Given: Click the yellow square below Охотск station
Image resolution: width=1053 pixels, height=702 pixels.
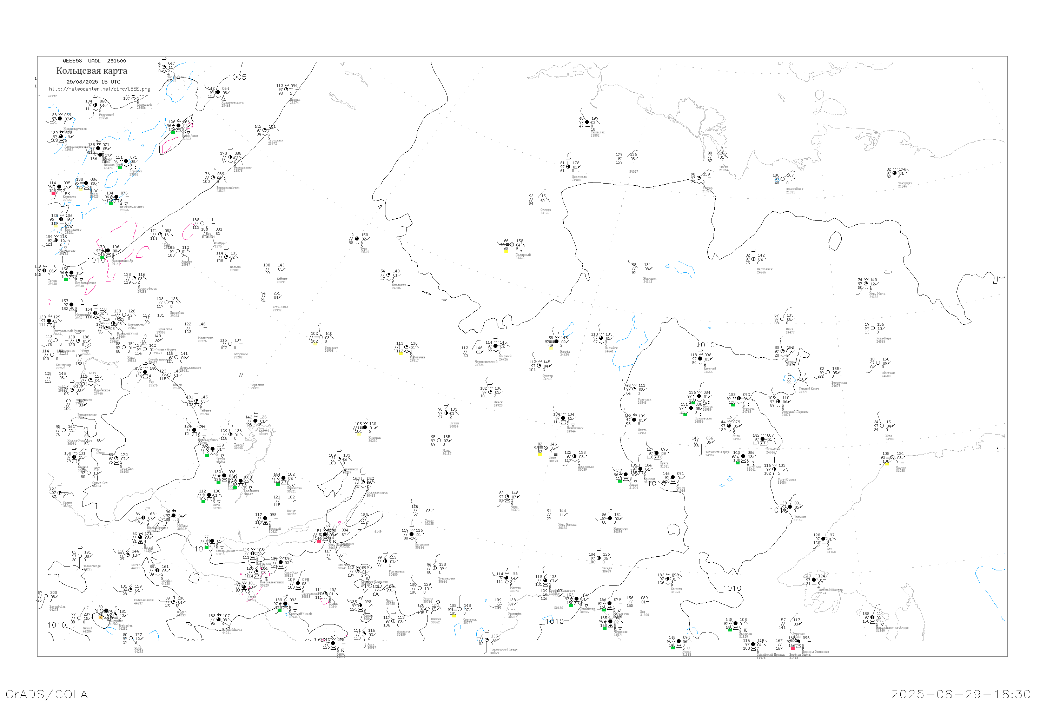Looking at the screenshot, I should coord(887,464).
